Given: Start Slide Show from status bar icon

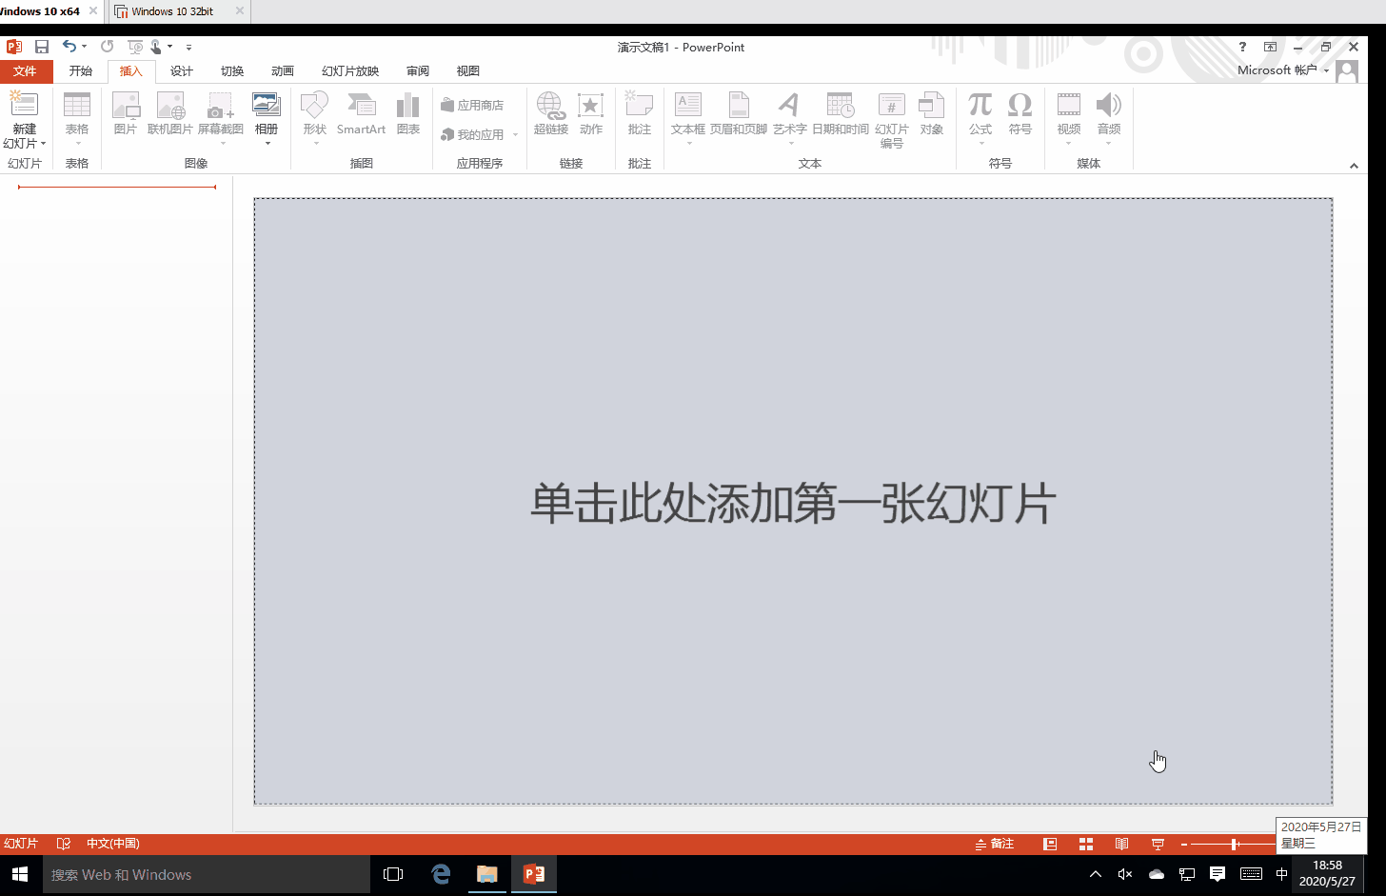Looking at the screenshot, I should 1158,844.
